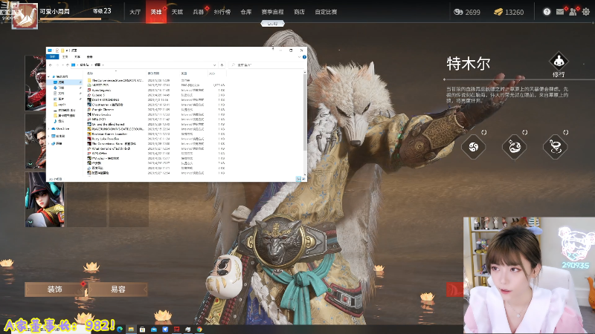Open the help question mark icon
The width and height of the screenshot is (595, 334).
pyautogui.click(x=547, y=12)
